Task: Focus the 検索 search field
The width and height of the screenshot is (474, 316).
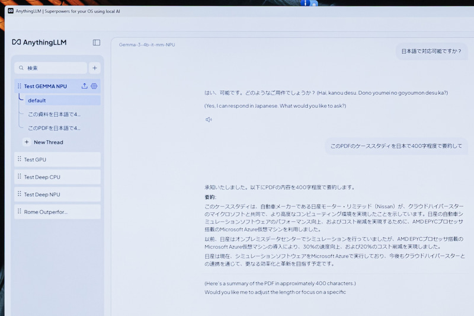Action: [50, 68]
